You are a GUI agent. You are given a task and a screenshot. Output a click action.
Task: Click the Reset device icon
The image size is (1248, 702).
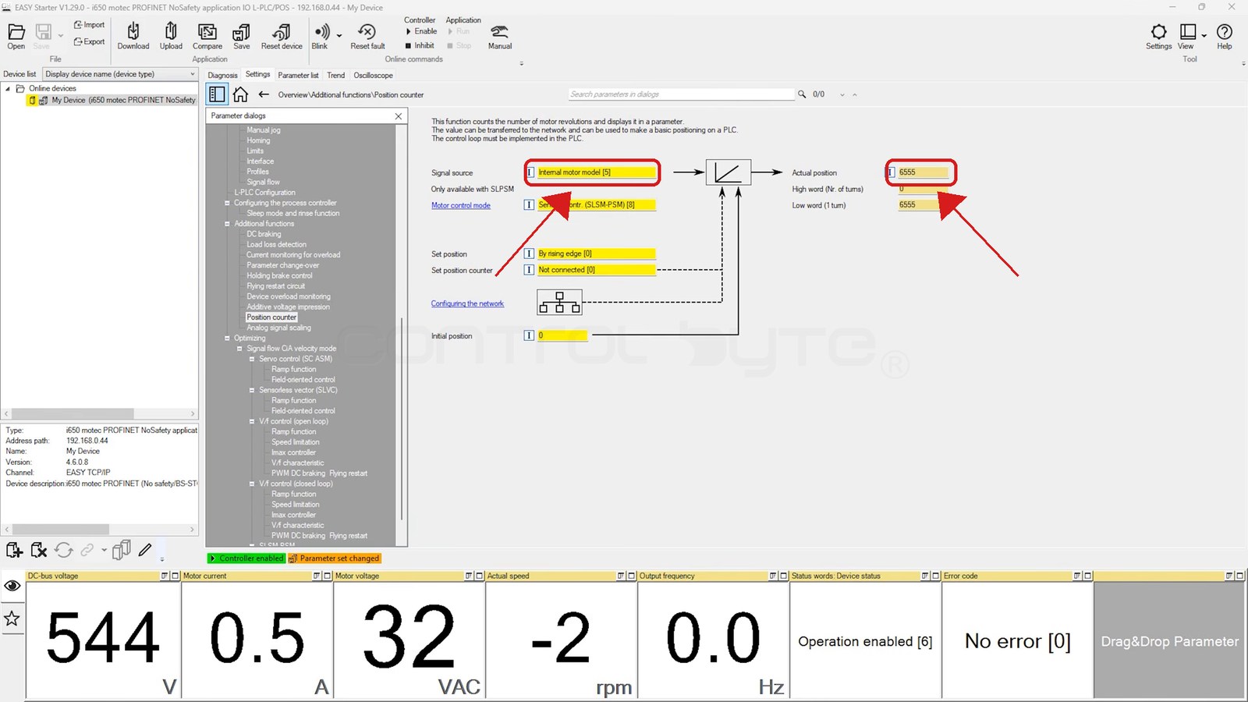282,36
